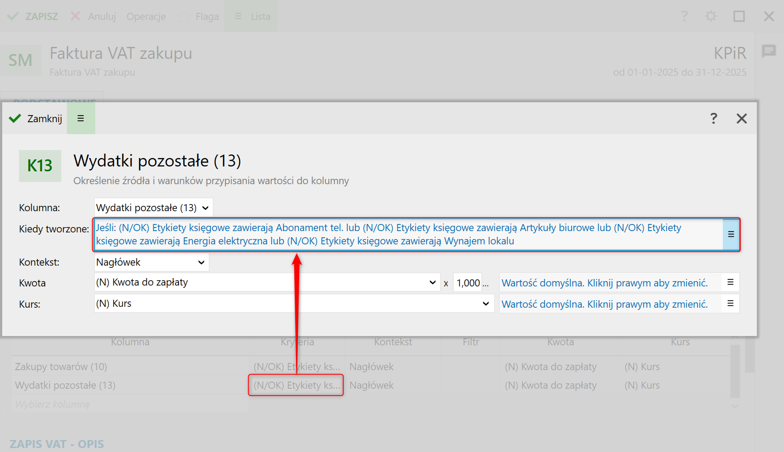Screen dimensions: 784x452
Task: Click the Filtr header in the background table
Action: (471, 342)
